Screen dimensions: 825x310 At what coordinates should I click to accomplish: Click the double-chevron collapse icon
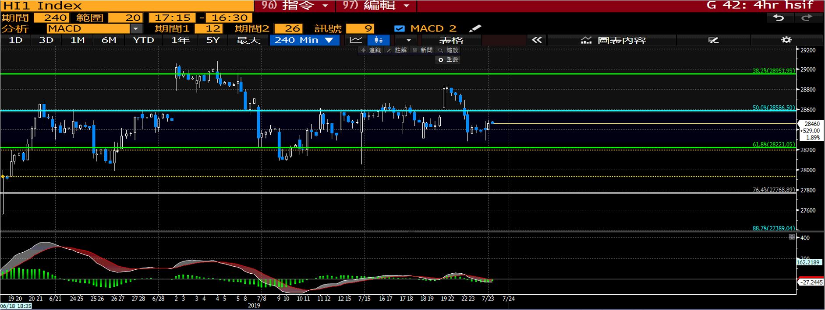point(537,40)
